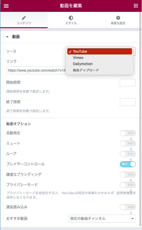
Task: Toggle 謙虚なブランディング switch
Action: pyautogui.click(x=128, y=175)
